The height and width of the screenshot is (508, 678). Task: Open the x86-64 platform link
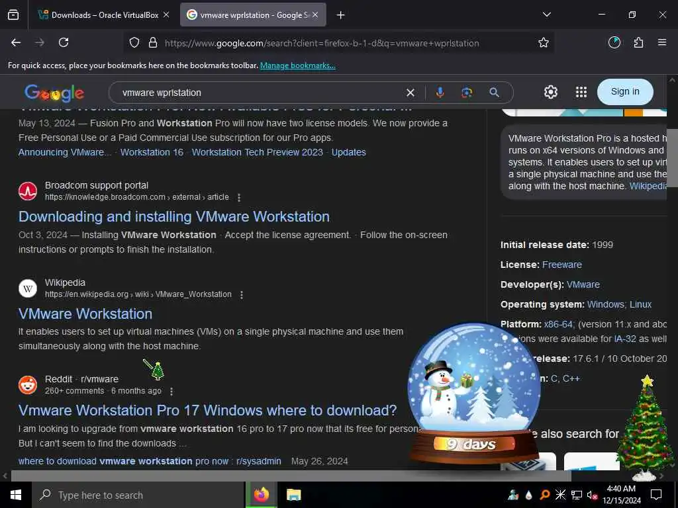559,324
